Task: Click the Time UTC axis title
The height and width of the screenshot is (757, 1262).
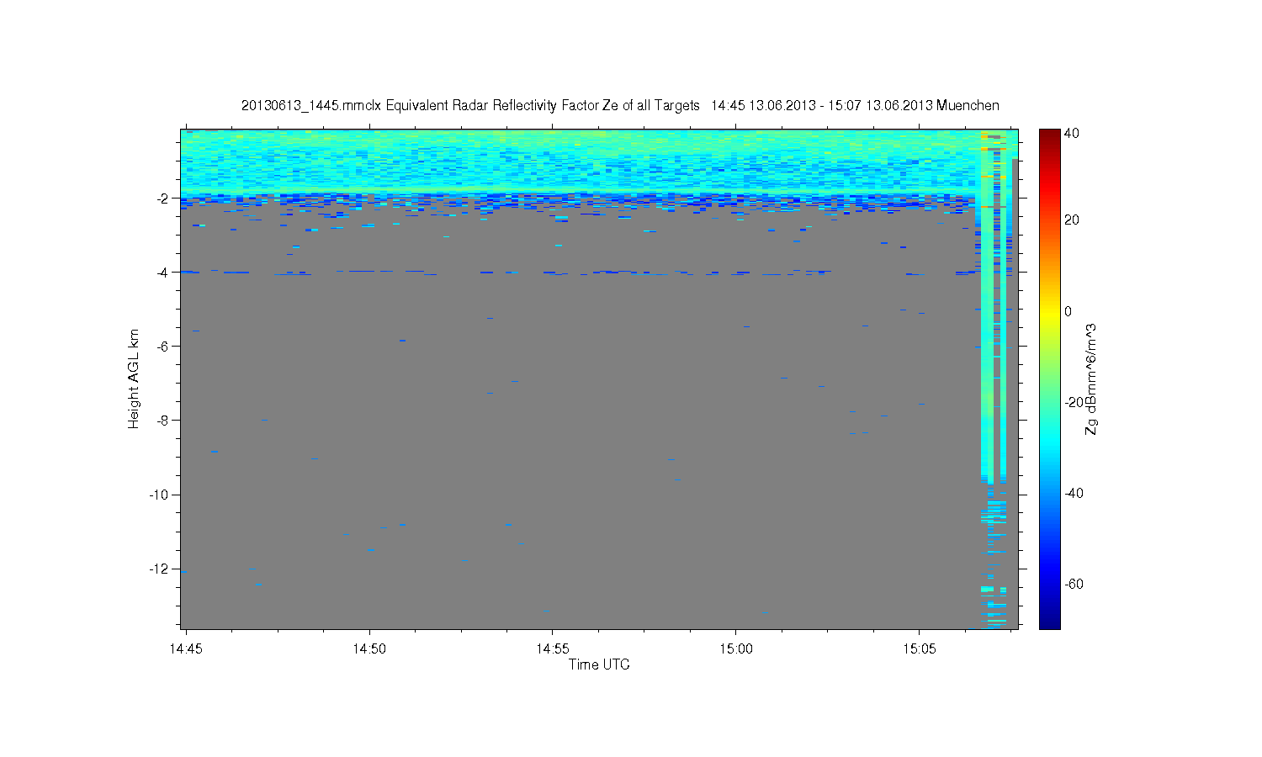Action: (599, 664)
